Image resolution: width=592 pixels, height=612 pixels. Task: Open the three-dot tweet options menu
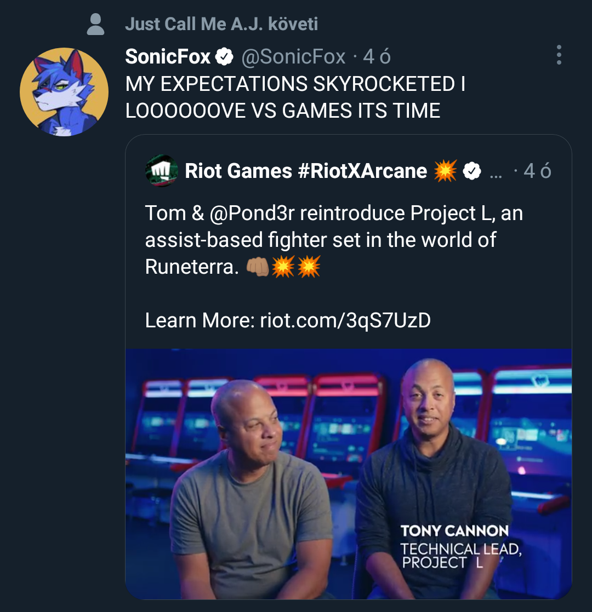[559, 55]
